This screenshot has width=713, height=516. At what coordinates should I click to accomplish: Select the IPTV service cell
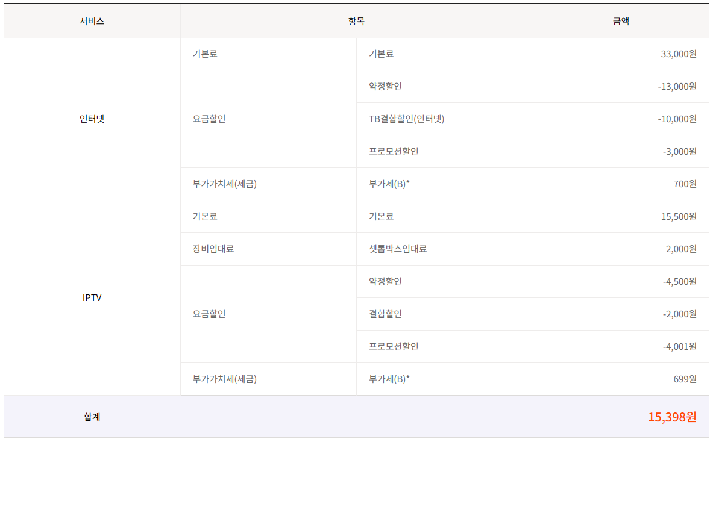[92, 297]
